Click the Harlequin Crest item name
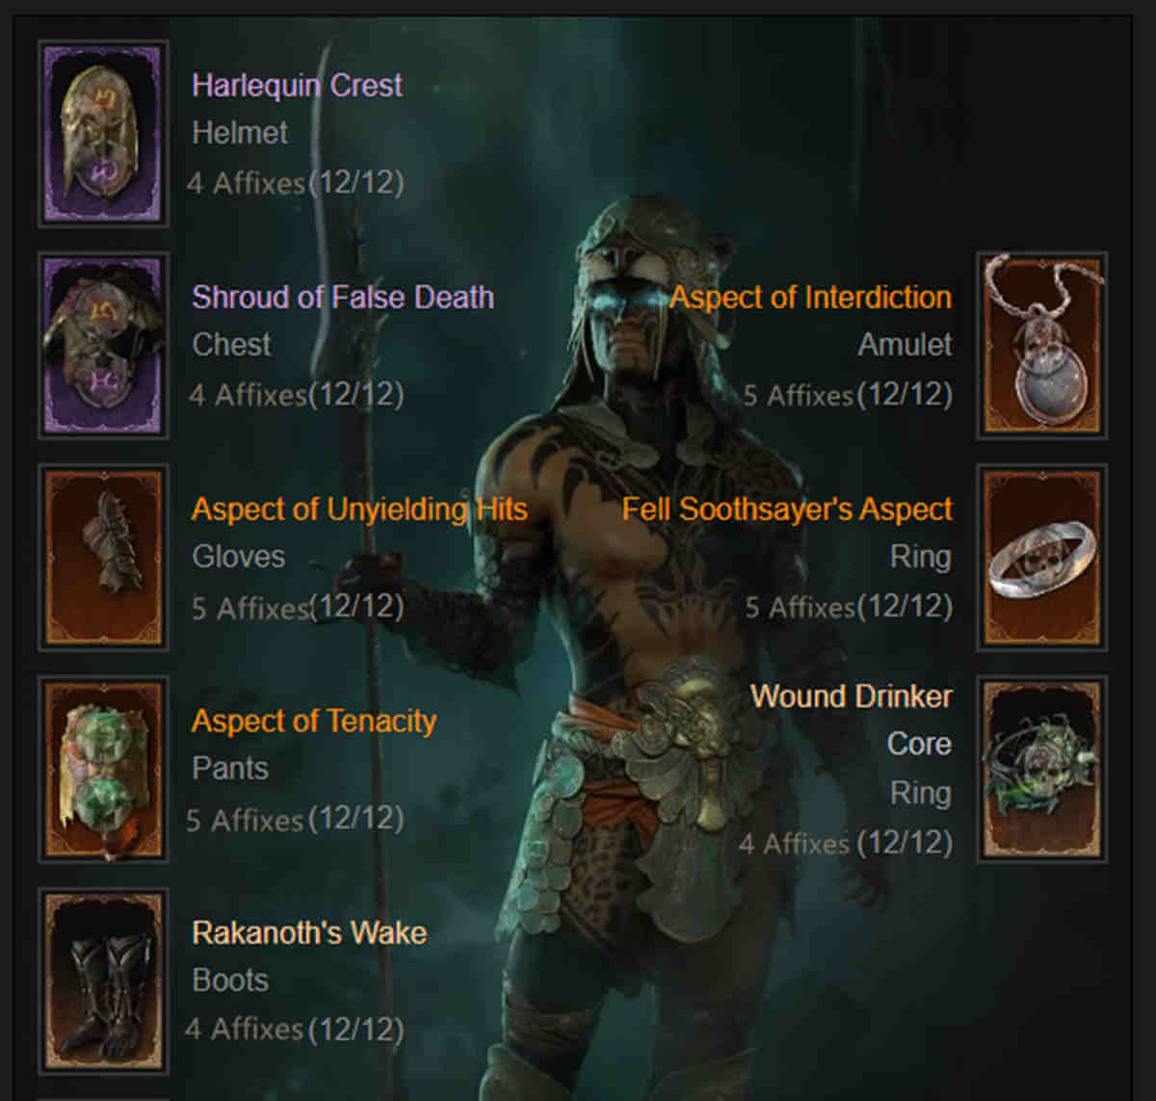 click(x=297, y=86)
